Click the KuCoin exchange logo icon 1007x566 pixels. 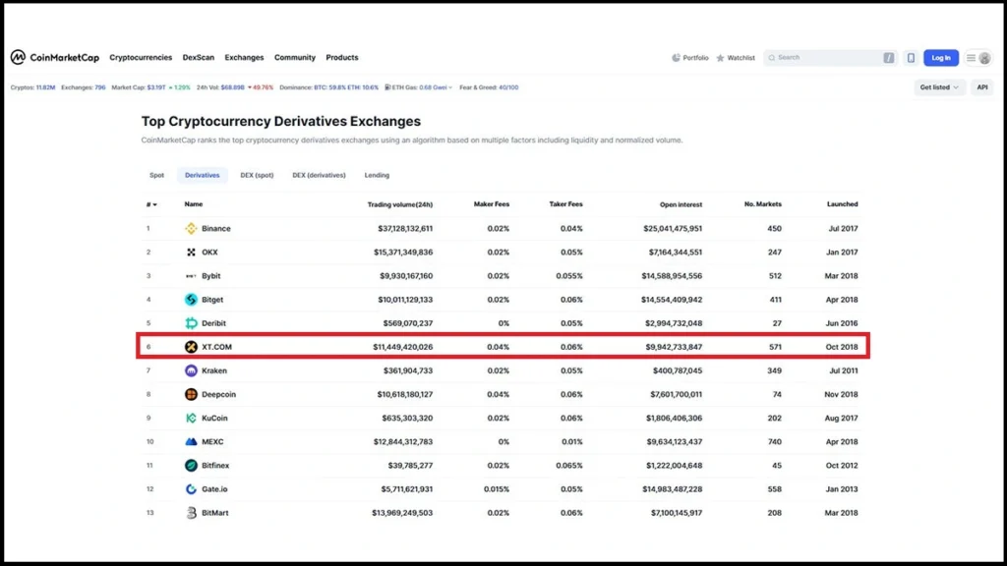click(x=191, y=418)
